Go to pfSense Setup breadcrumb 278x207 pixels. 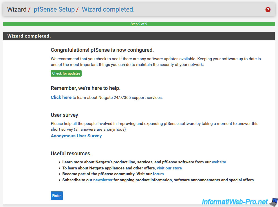(54, 9)
